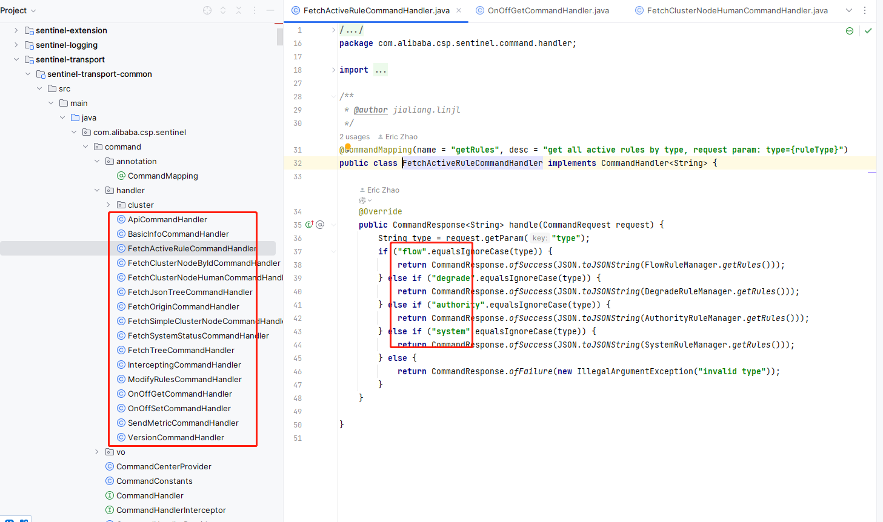Image resolution: width=883 pixels, height=522 pixels.
Task: Click Eric Zhao author hint above line 31
Action: pos(398,137)
